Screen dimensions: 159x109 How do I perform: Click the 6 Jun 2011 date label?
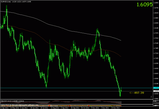[x=24, y=108]
